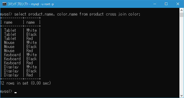Click the scrollbar up arrow

(x=182, y=10)
